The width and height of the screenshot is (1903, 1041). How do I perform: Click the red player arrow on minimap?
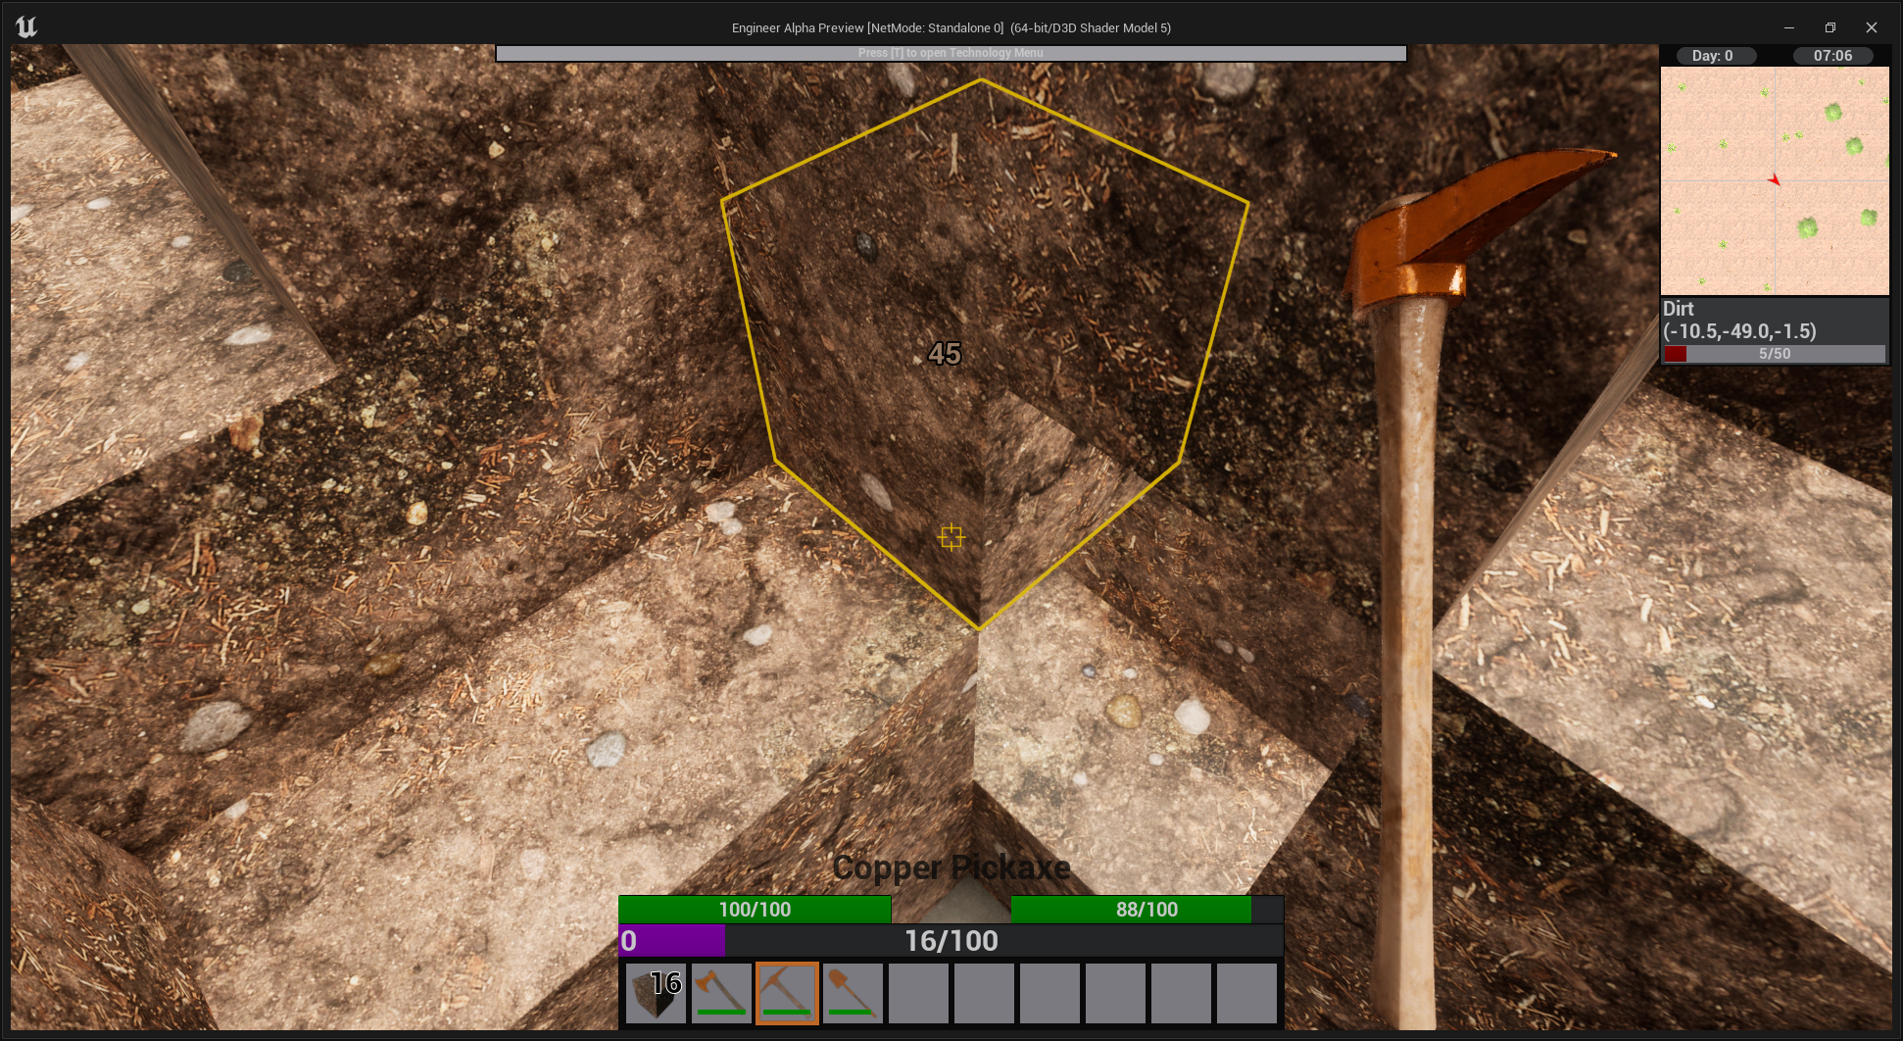coord(1774,179)
